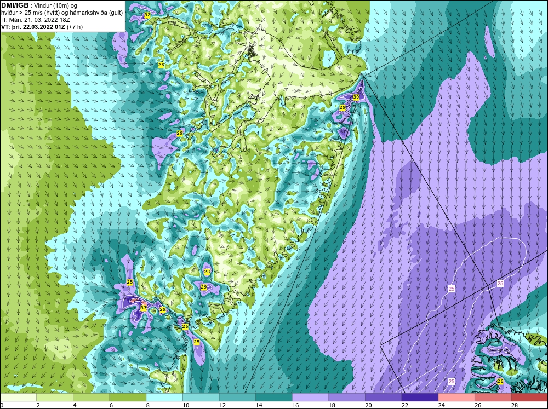Click the legend scale number 24
Viewport: 548px width, 409px height.
441,405
